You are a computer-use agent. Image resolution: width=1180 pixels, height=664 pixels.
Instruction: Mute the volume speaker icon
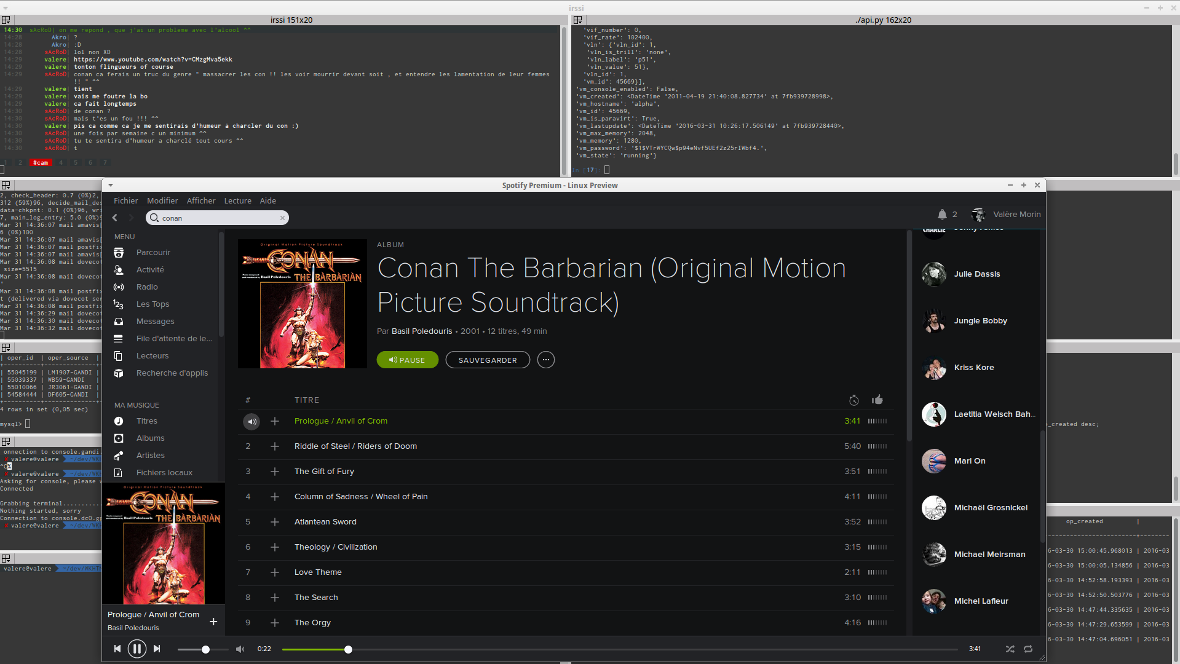[240, 649]
